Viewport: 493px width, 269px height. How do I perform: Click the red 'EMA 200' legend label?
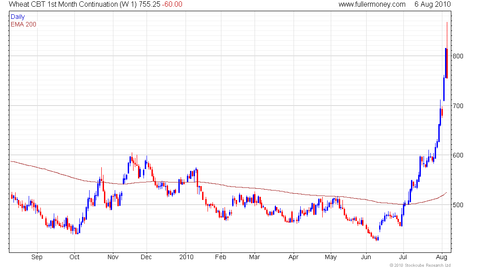[24, 24]
